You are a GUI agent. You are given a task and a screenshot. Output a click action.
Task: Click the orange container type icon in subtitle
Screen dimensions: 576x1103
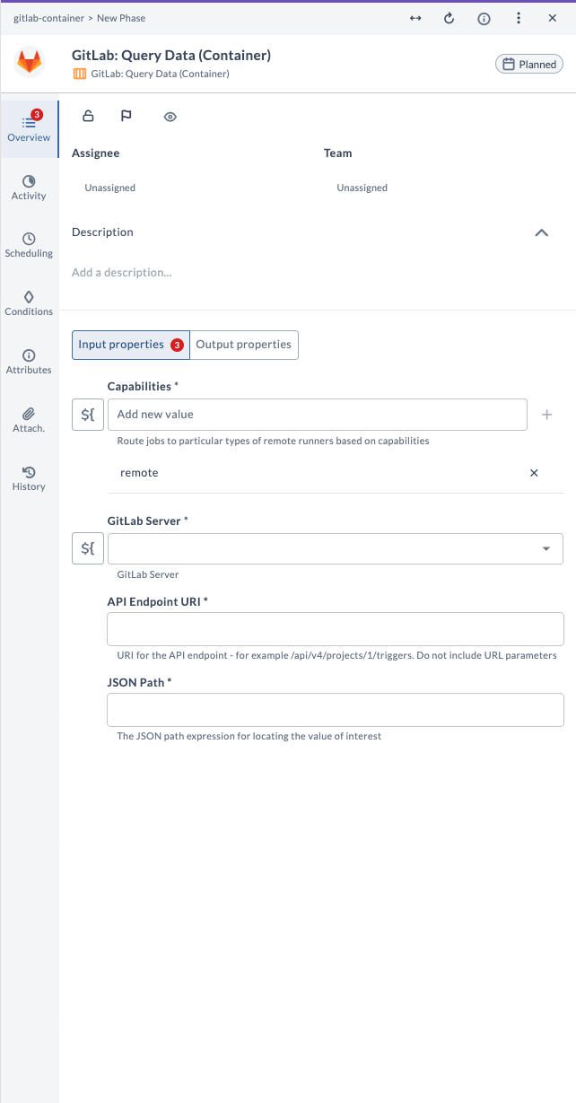(x=79, y=74)
